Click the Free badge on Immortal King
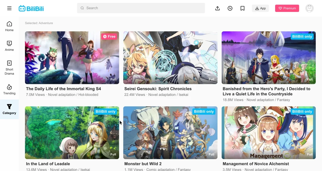This screenshot has width=322, height=171. pos(109,36)
